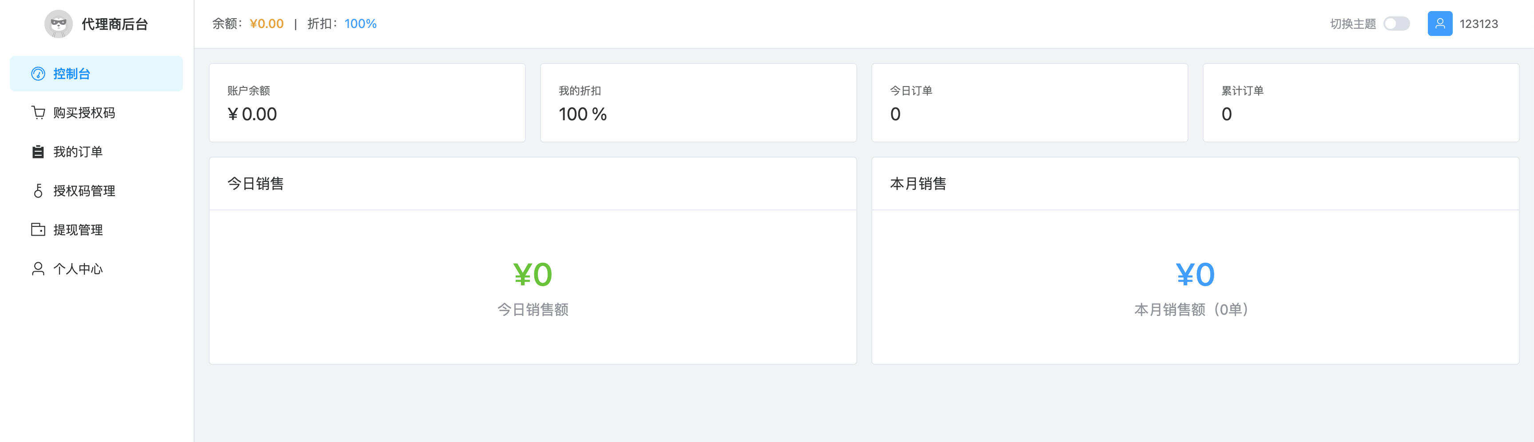This screenshot has width=1534, height=442.
Task: Click the username 123123 in the header
Action: 1480,24
